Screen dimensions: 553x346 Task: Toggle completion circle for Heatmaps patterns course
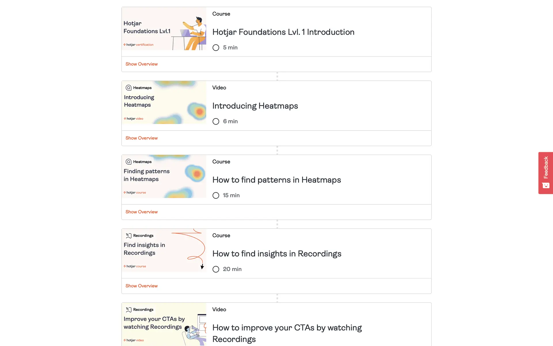point(216,195)
